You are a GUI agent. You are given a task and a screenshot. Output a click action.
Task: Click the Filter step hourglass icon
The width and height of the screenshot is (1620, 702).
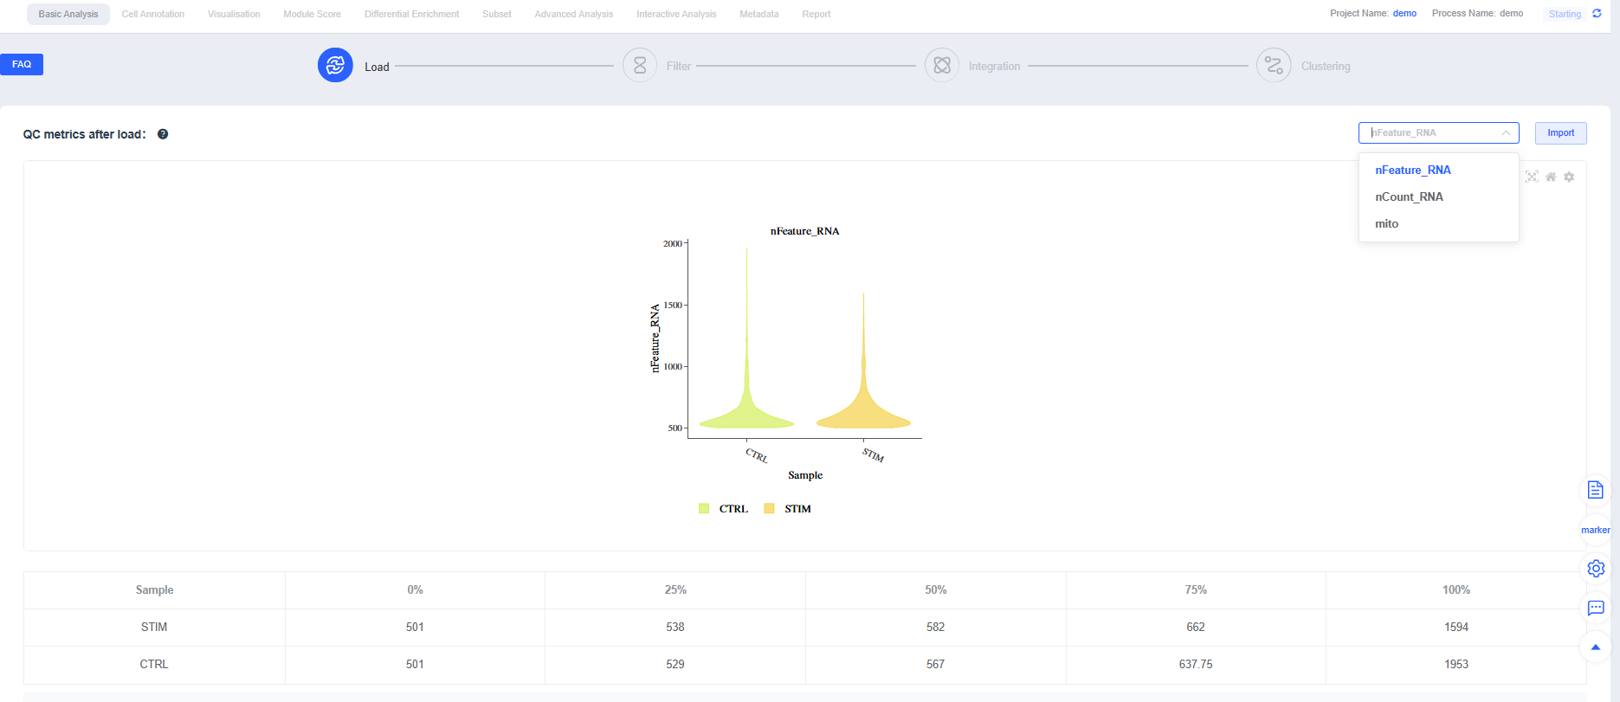tap(640, 66)
